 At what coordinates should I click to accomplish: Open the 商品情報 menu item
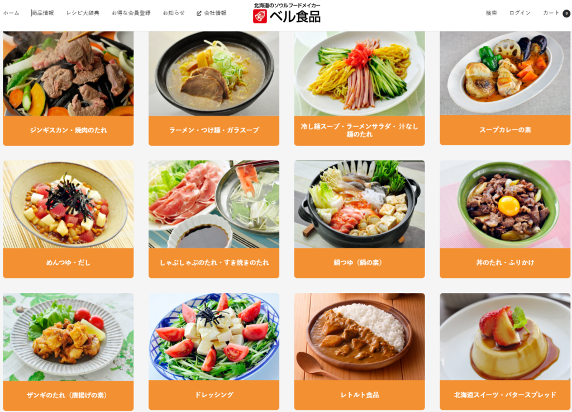[42, 13]
